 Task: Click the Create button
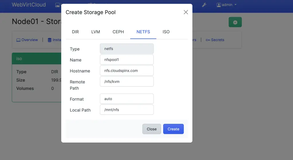click(173, 129)
